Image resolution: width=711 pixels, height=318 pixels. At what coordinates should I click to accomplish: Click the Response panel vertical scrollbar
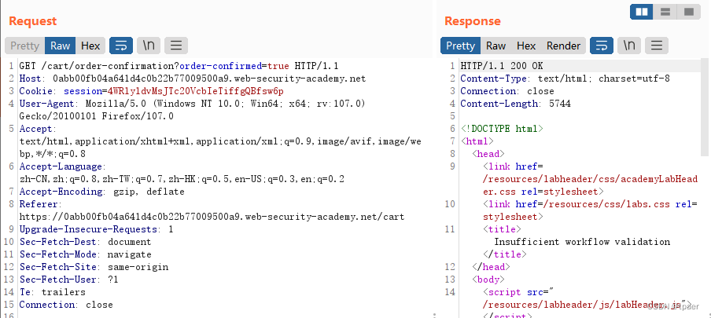point(704,107)
